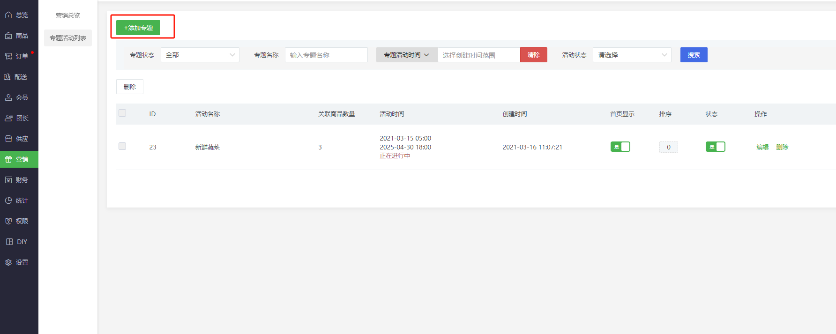Toggle the 首页显示 switch for 新鲜蔬菜
Screen dimensions: 836x334
[x=620, y=147]
